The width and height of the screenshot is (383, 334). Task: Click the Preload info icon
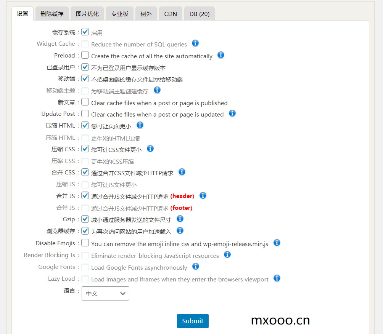pos(220,55)
